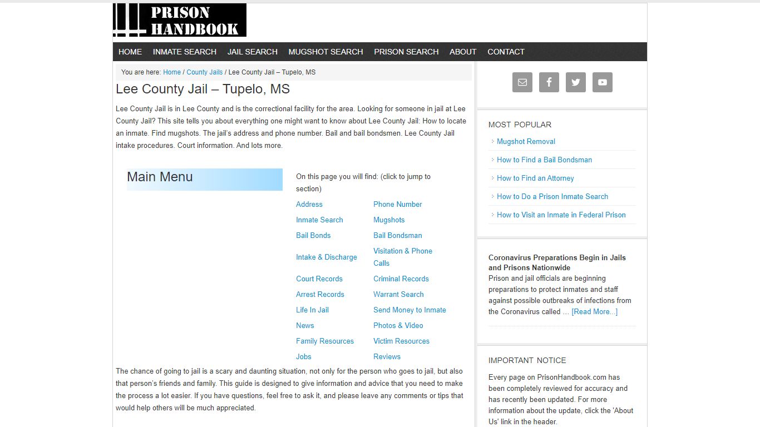Jump to the Reviews section
The width and height of the screenshot is (760, 427).
click(387, 356)
